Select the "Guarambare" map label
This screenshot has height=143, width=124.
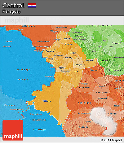click(66, 71)
